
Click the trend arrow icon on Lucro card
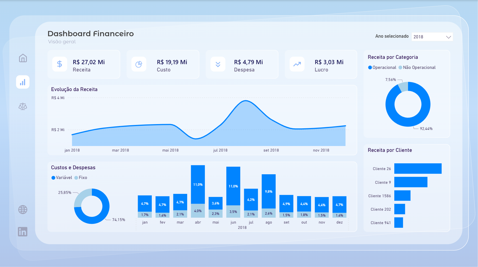click(297, 64)
